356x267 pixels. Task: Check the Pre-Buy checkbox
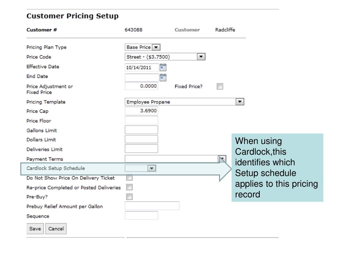129,197
